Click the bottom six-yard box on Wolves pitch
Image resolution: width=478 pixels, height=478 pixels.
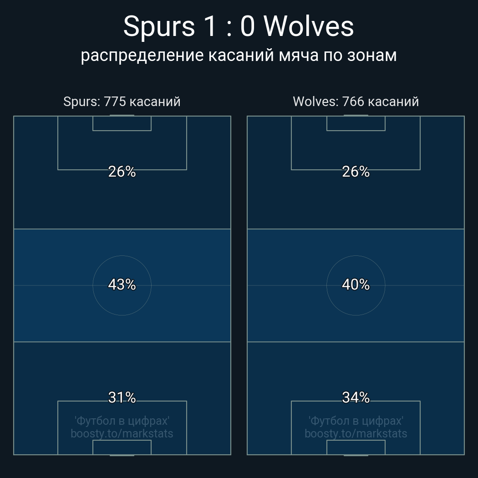pyautogui.click(x=356, y=447)
